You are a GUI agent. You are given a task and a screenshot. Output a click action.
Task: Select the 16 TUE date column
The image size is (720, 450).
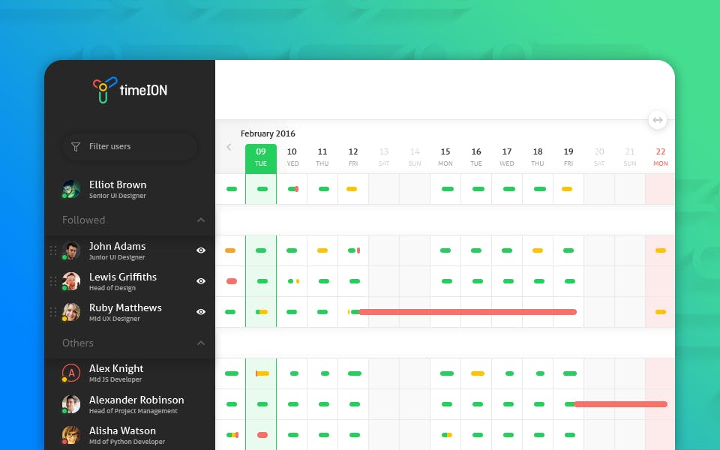coord(476,157)
